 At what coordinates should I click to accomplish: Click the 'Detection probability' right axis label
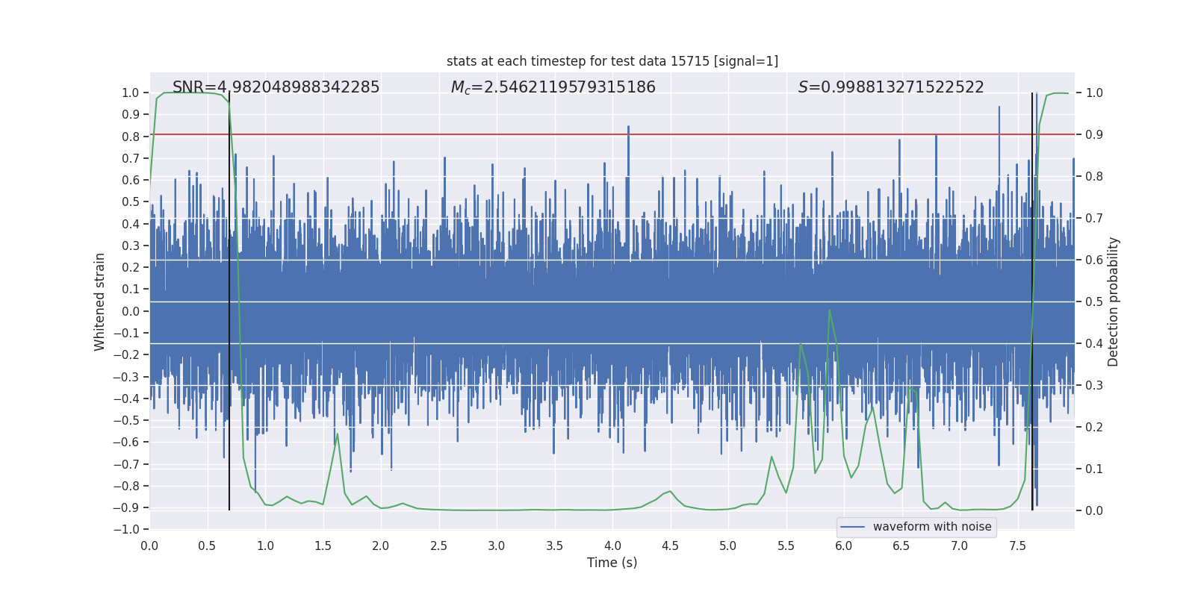click(1114, 301)
